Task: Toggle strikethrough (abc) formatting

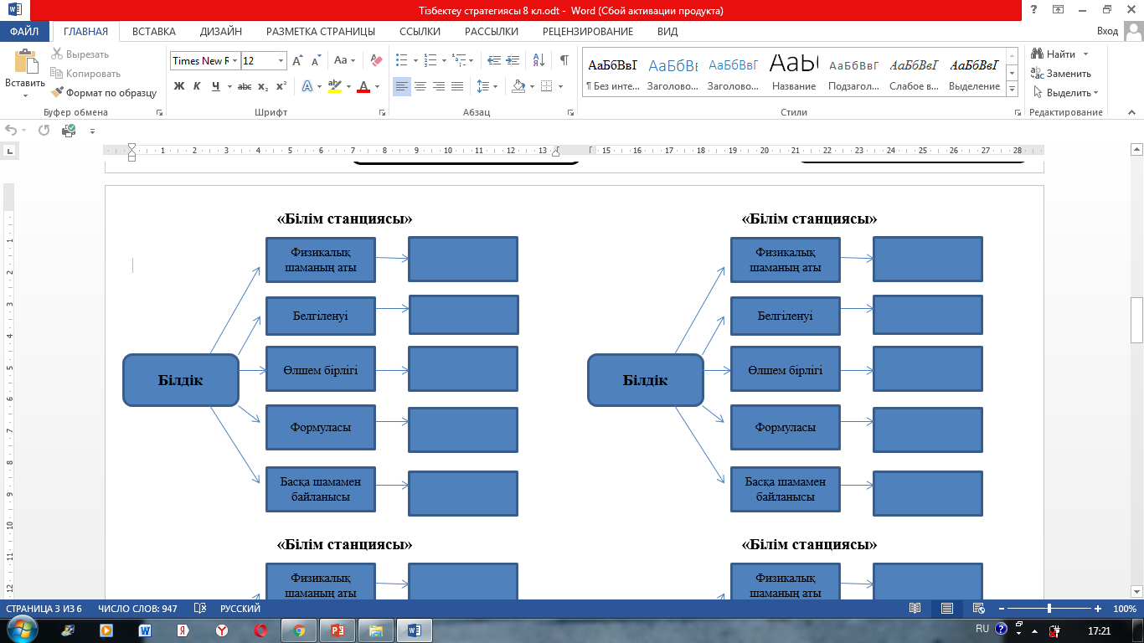Action: [x=245, y=86]
